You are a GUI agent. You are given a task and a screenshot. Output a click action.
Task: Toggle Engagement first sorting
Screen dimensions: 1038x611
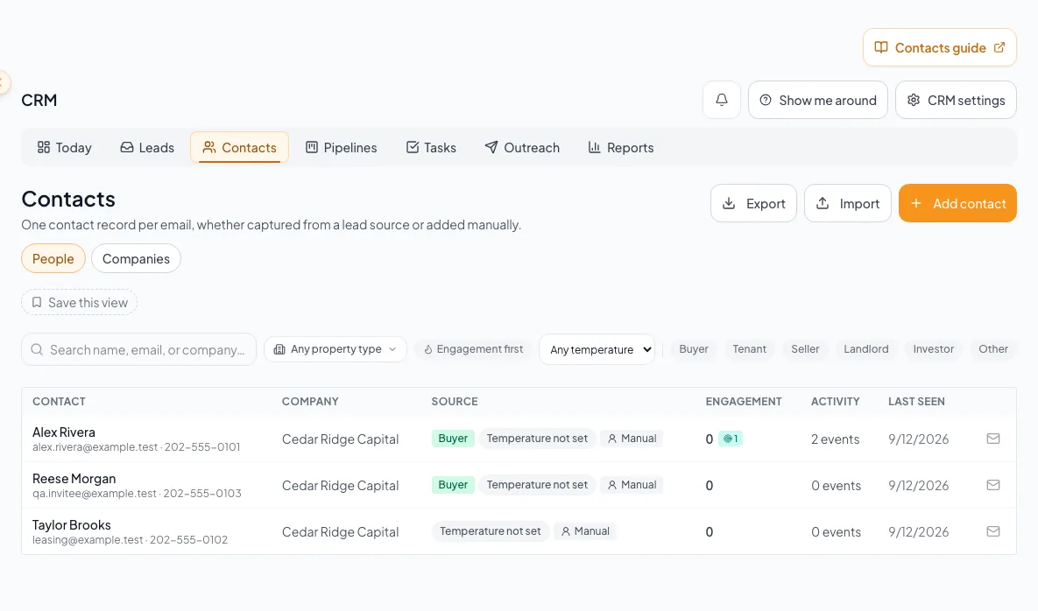tap(473, 349)
